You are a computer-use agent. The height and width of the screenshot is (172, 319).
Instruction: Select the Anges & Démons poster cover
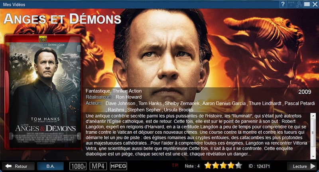tap(43, 92)
